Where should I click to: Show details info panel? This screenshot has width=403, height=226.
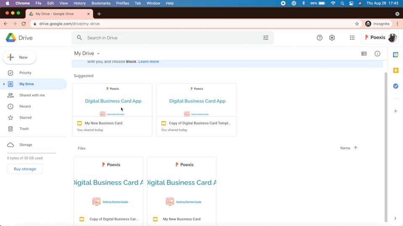(377, 54)
